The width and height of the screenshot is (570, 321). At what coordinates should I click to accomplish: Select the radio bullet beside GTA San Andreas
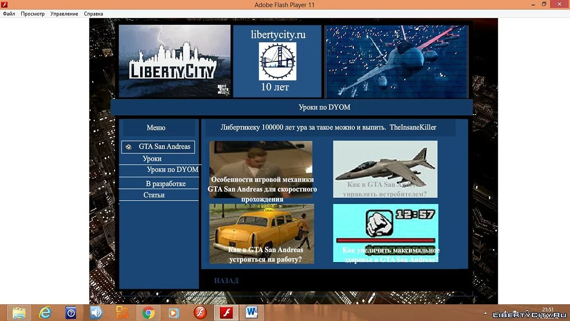point(129,147)
